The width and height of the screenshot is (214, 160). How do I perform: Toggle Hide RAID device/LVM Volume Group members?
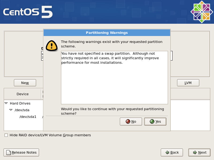pyautogui.click(x=6, y=135)
